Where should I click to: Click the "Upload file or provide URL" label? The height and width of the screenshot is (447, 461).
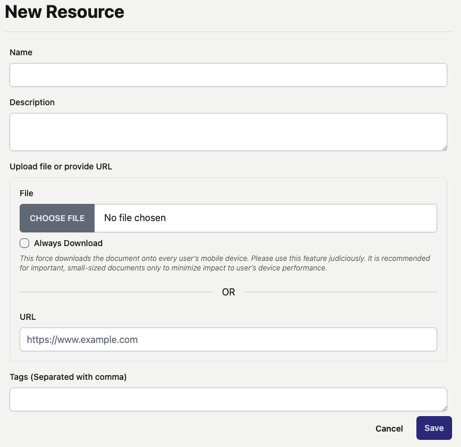pyautogui.click(x=61, y=166)
